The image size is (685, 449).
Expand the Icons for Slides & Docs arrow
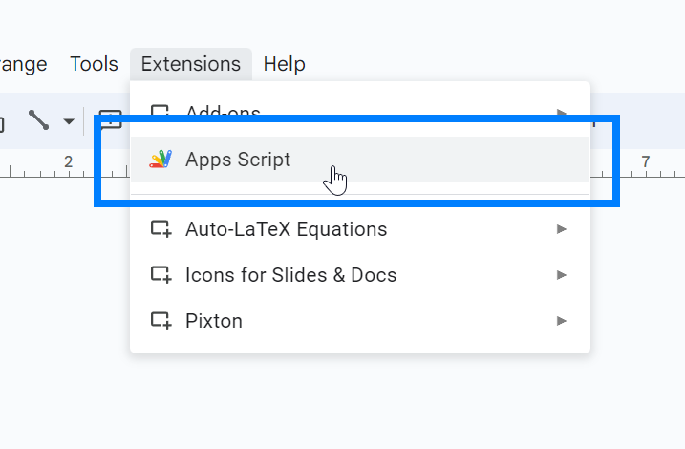[562, 275]
